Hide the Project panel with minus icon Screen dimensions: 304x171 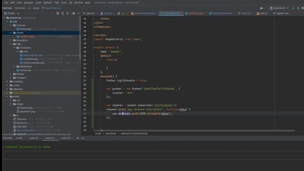tap(78, 13)
